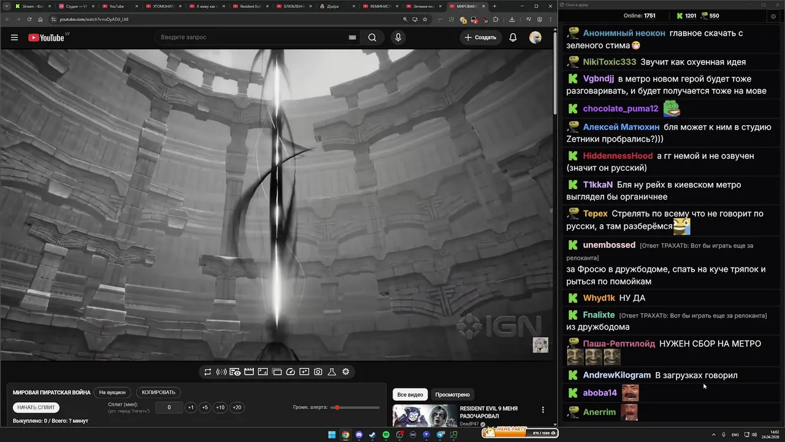Screen dimensions: 785x442
Task: Reload the browser page
Action: click(x=29, y=19)
